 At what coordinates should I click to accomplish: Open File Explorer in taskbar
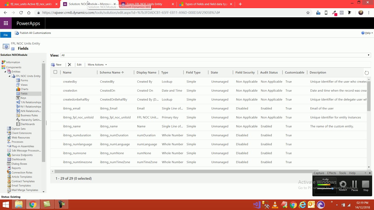coord(19,204)
